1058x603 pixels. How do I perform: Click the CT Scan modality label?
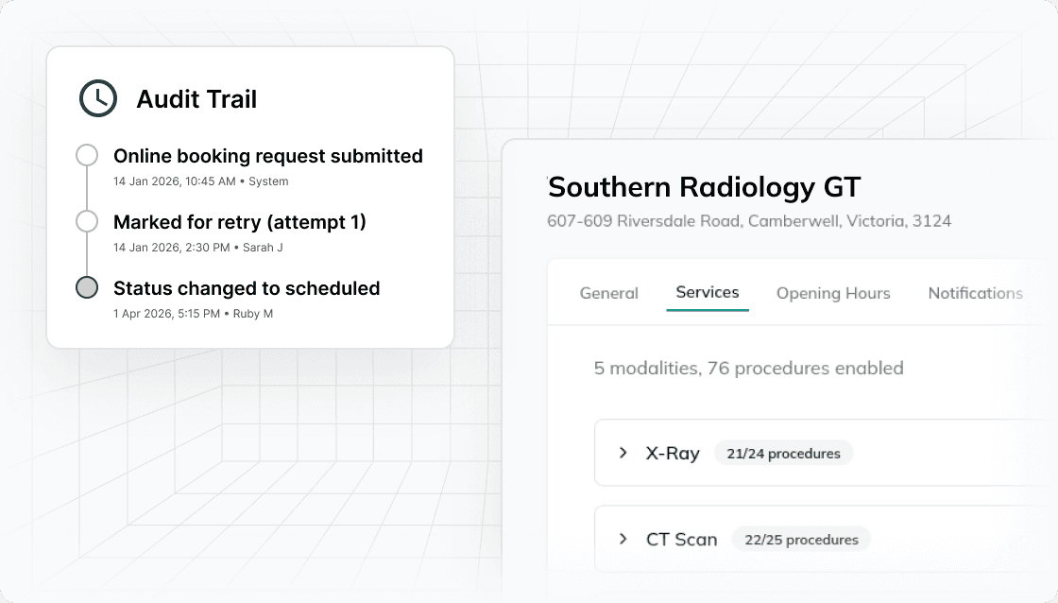[681, 540]
